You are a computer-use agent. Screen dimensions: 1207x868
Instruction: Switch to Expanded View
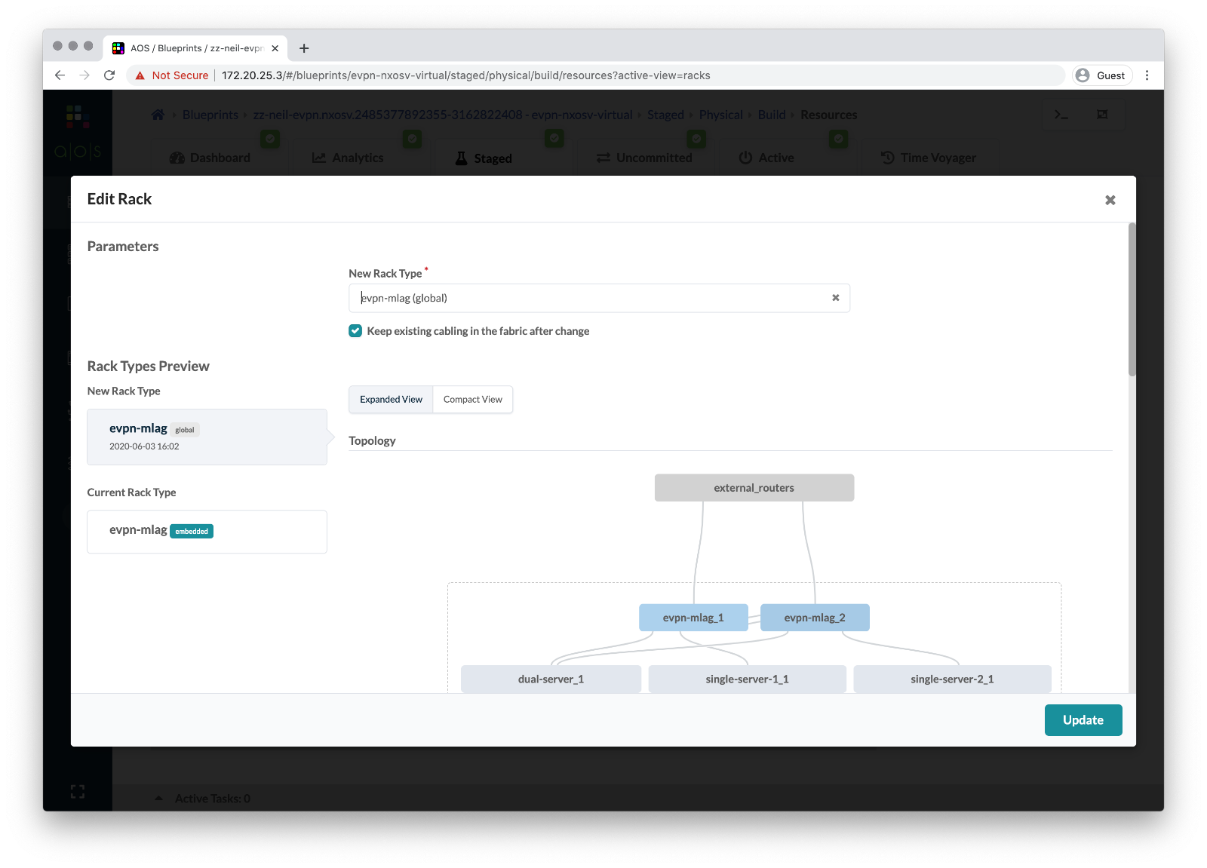tap(391, 400)
